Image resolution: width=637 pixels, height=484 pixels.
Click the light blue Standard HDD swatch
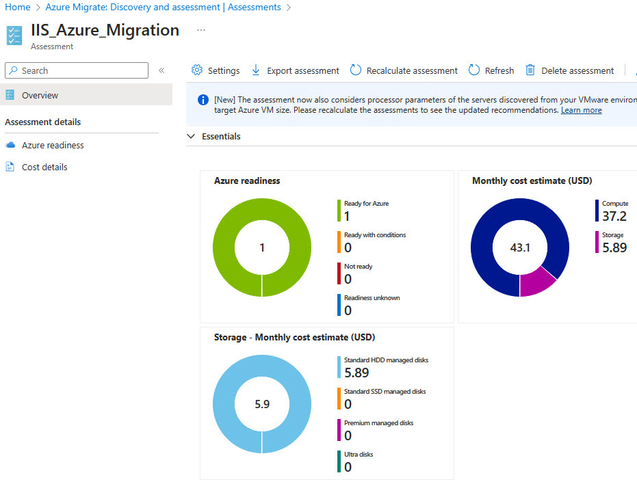point(339,367)
